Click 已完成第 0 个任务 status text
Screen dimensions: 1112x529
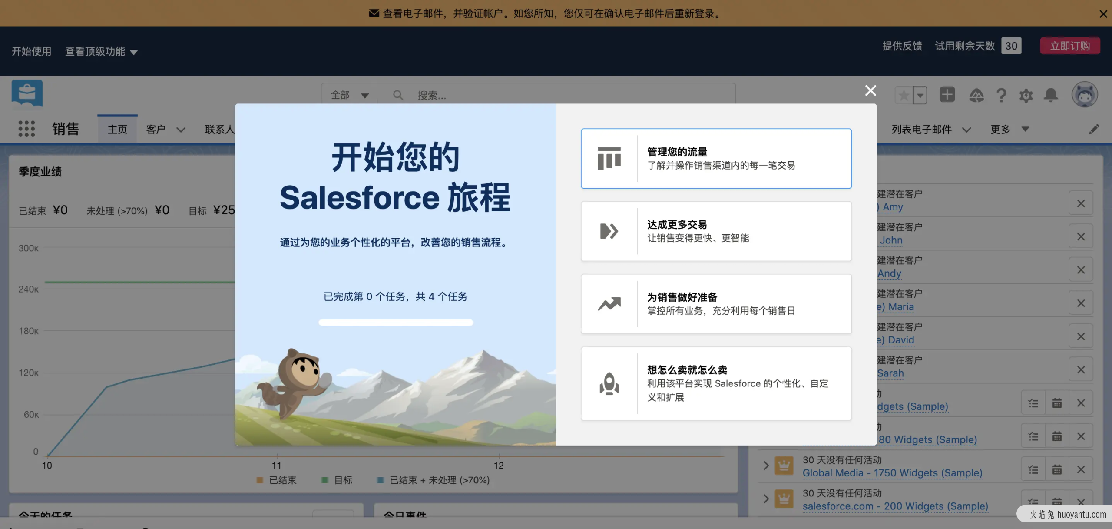[x=396, y=296]
